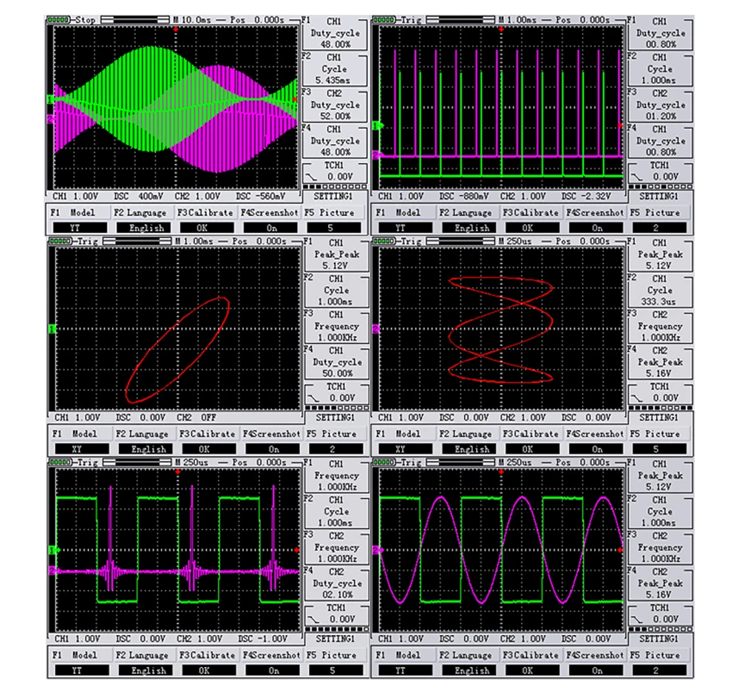Click the battery icon on the Stop-status screen

(x=59, y=20)
